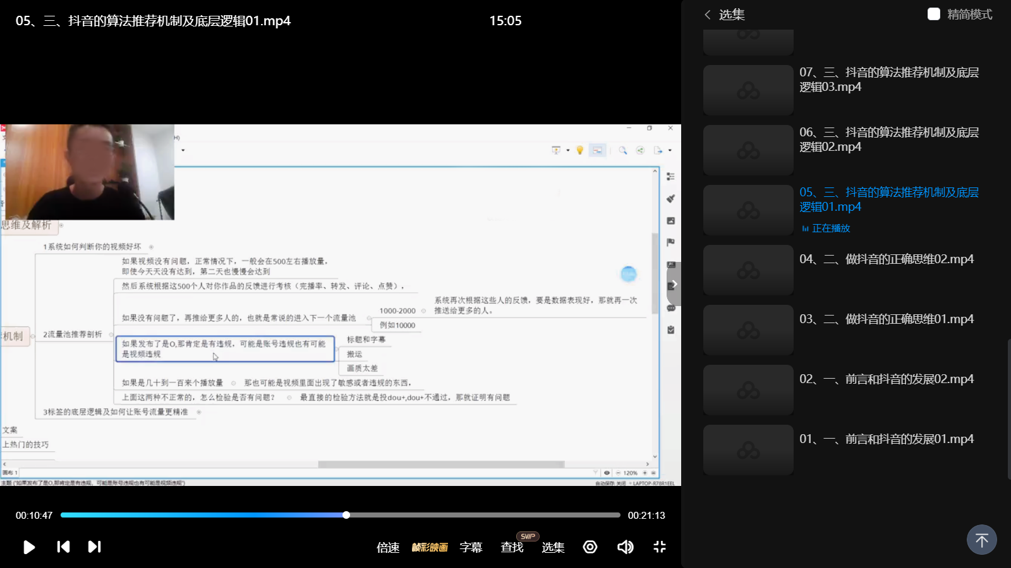Click thumbnail of 01 前言和抖音的发展01.mp4

pyautogui.click(x=748, y=450)
